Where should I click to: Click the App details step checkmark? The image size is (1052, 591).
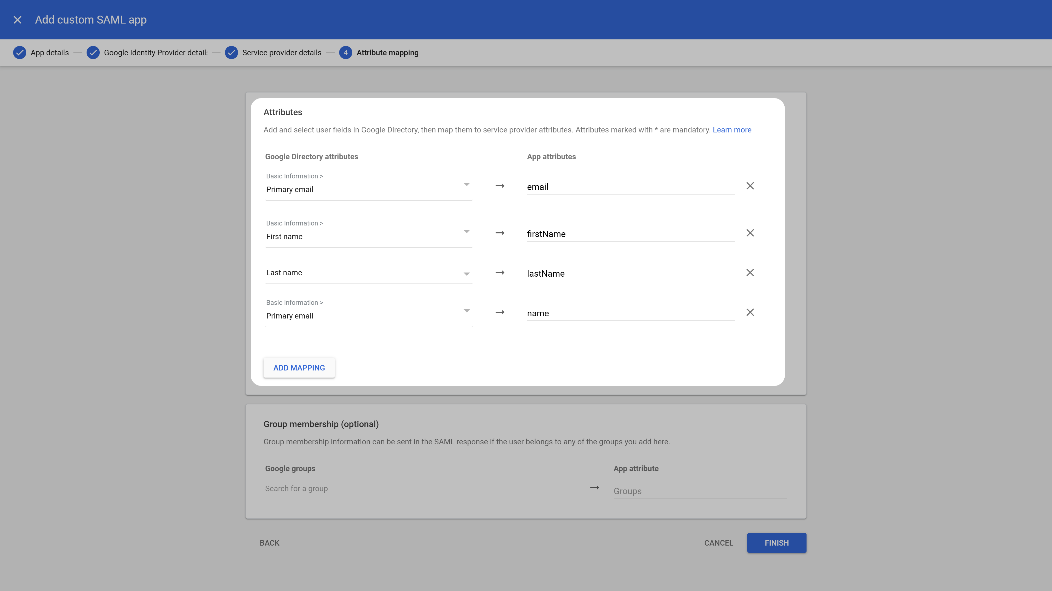(x=20, y=53)
